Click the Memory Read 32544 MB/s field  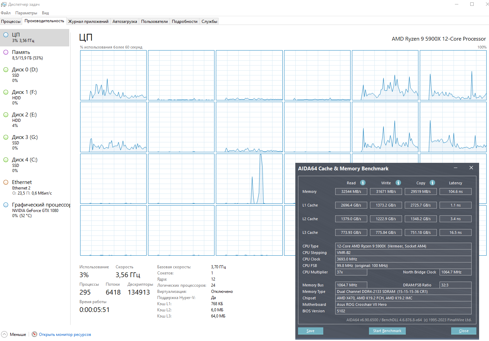point(351,191)
